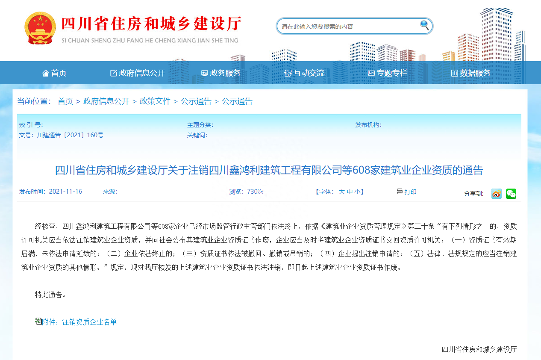The width and height of the screenshot is (541, 360).
Task: Switch to the 数据服务 section
Action: click(470, 73)
